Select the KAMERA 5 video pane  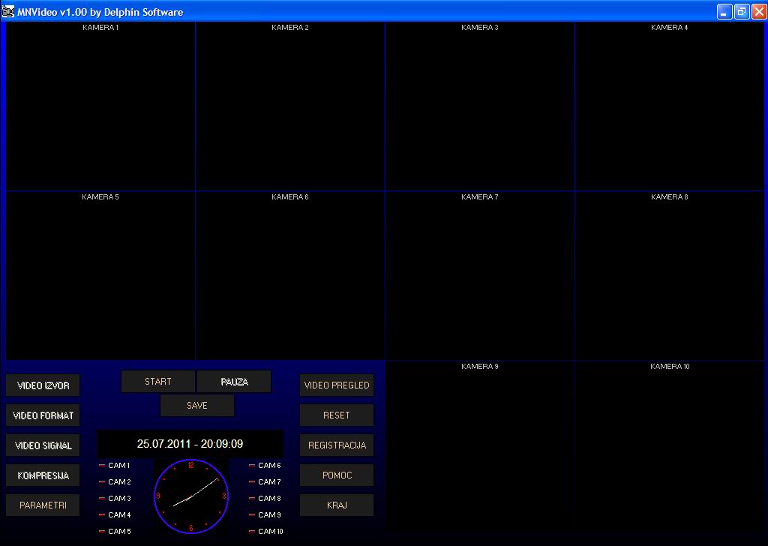(100, 276)
